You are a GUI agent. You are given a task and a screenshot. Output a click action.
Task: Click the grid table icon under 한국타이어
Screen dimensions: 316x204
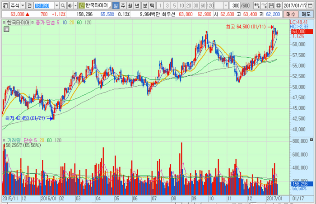[6, 29]
